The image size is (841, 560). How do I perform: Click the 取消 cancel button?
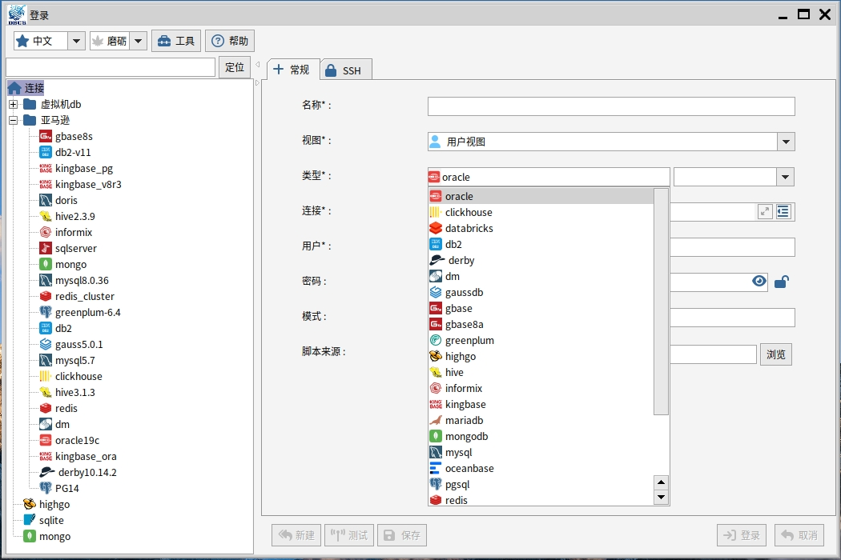tap(799, 535)
